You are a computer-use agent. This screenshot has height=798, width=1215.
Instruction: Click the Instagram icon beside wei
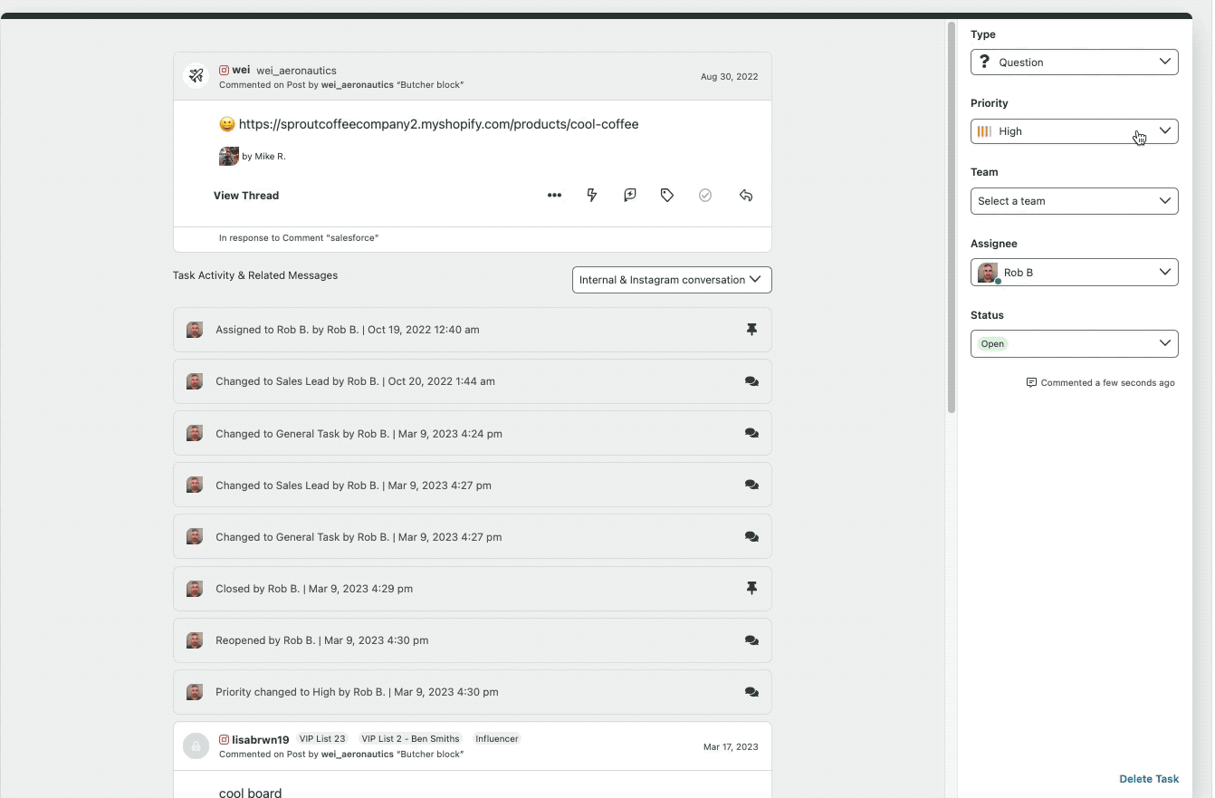(x=224, y=70)
